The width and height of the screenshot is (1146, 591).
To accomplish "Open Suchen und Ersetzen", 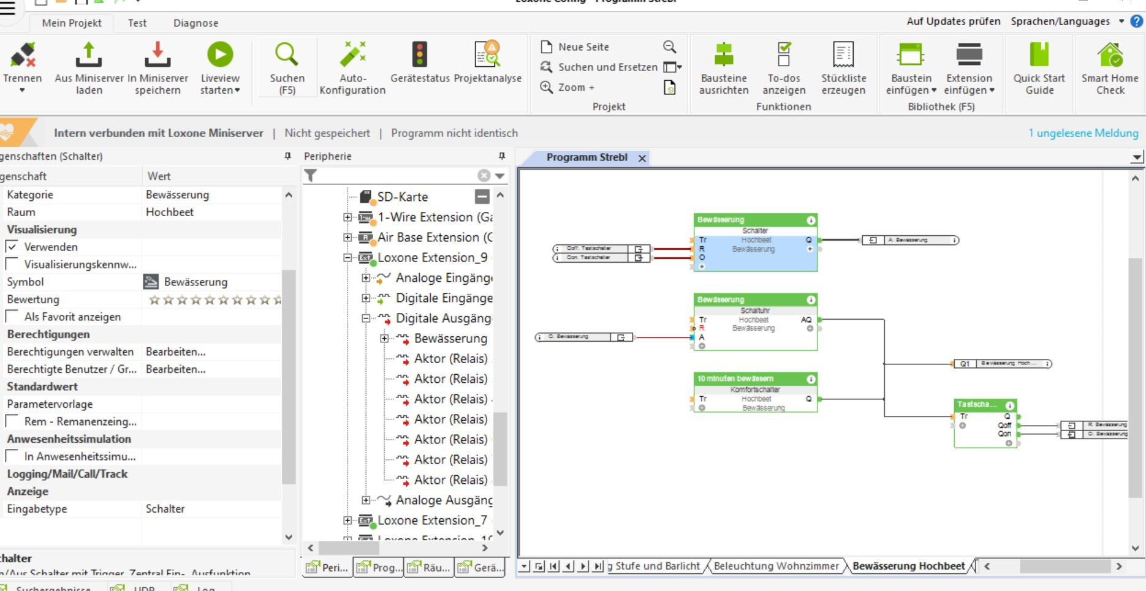I will pyautogui.click(x=599, y=67).
